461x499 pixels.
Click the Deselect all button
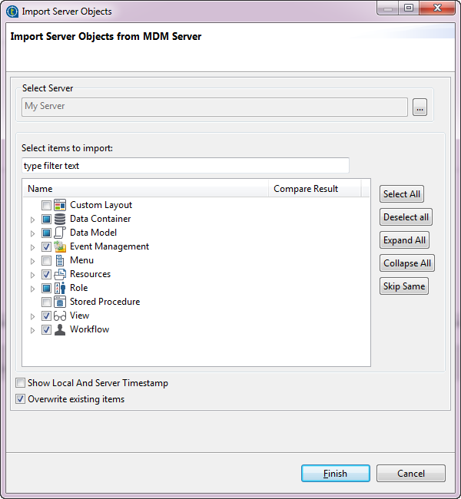click(x=406, y=217)
